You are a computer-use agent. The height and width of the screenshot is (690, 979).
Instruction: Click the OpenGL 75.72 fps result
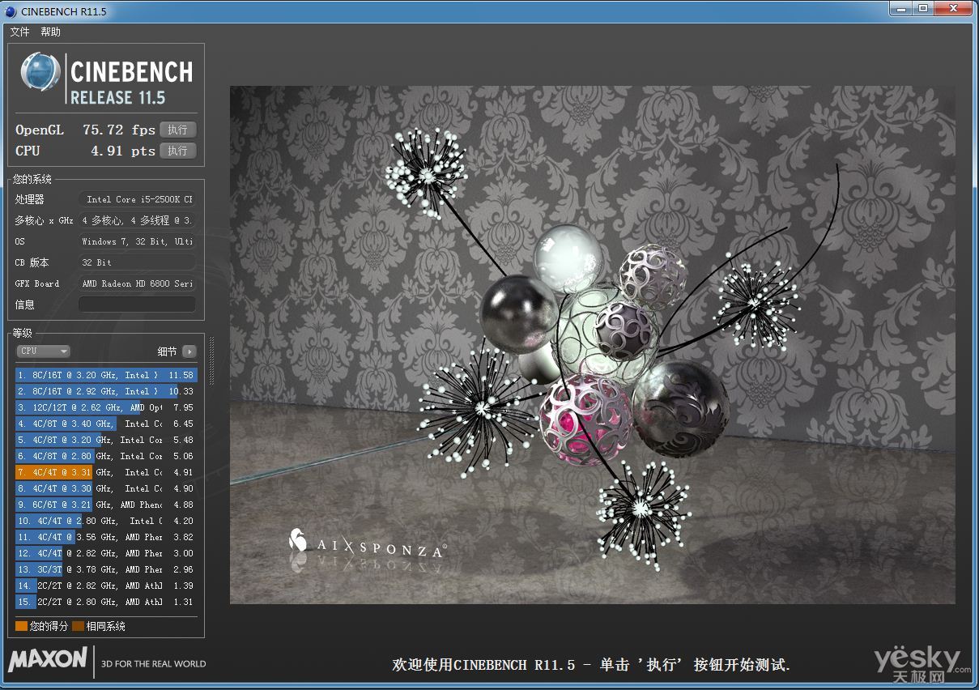[119, 130]
